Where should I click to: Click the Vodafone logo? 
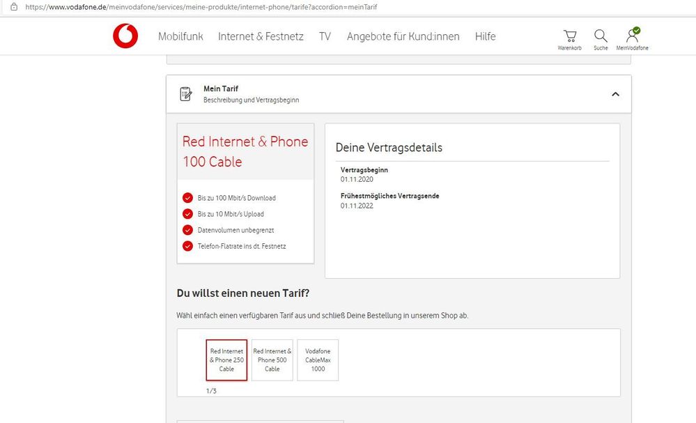(125, 36)
